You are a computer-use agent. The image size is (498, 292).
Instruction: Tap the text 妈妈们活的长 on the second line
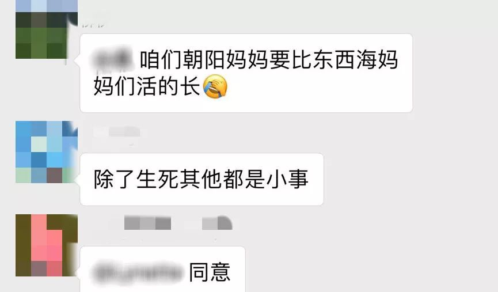click(147, 86)
